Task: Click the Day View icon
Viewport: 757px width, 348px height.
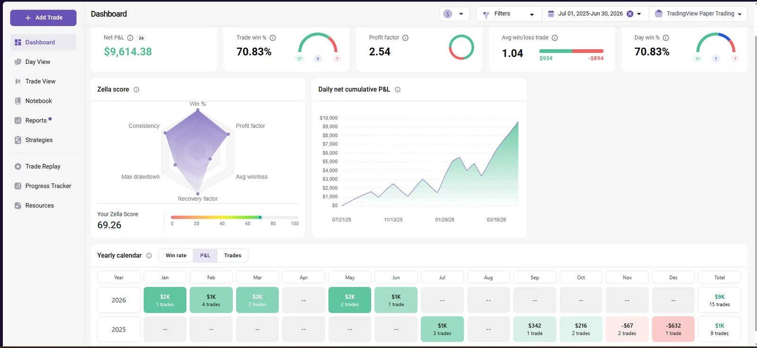Action: [18, 62]
